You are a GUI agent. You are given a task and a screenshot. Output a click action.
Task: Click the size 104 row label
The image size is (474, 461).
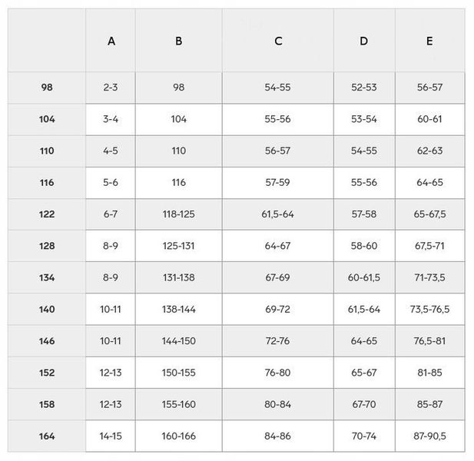47,119
